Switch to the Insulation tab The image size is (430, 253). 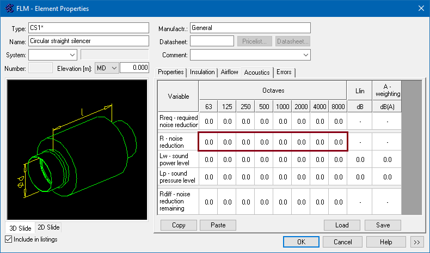(x=202, y=72)
